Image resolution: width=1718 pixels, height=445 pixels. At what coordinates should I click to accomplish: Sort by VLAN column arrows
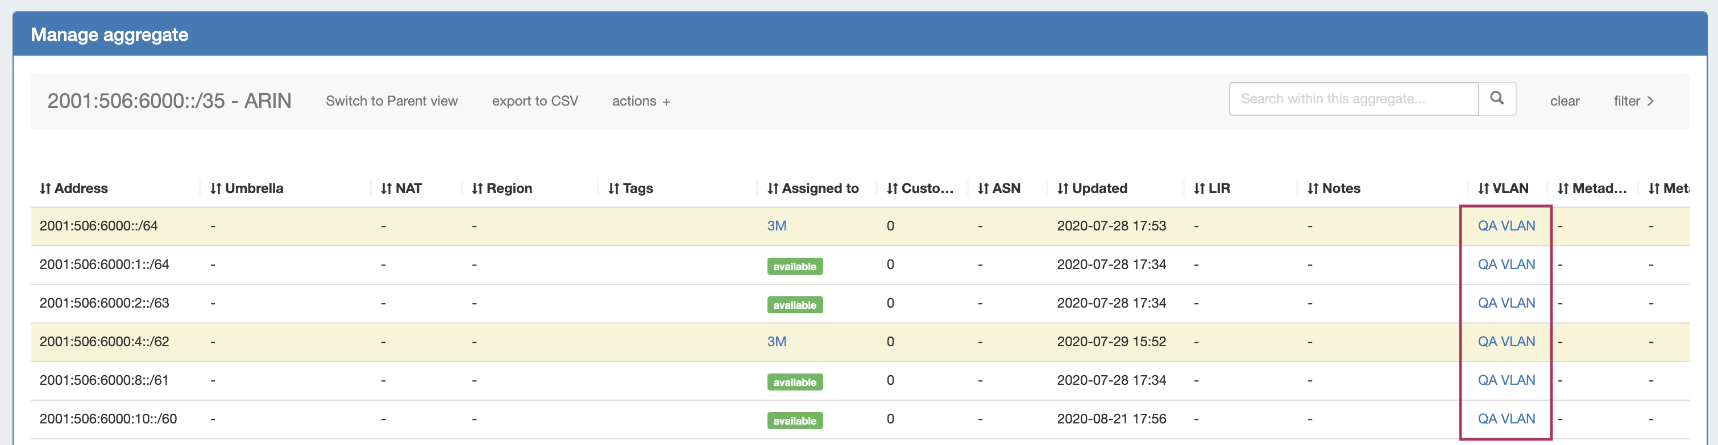pyautogui.click(x=1483, y=188)
